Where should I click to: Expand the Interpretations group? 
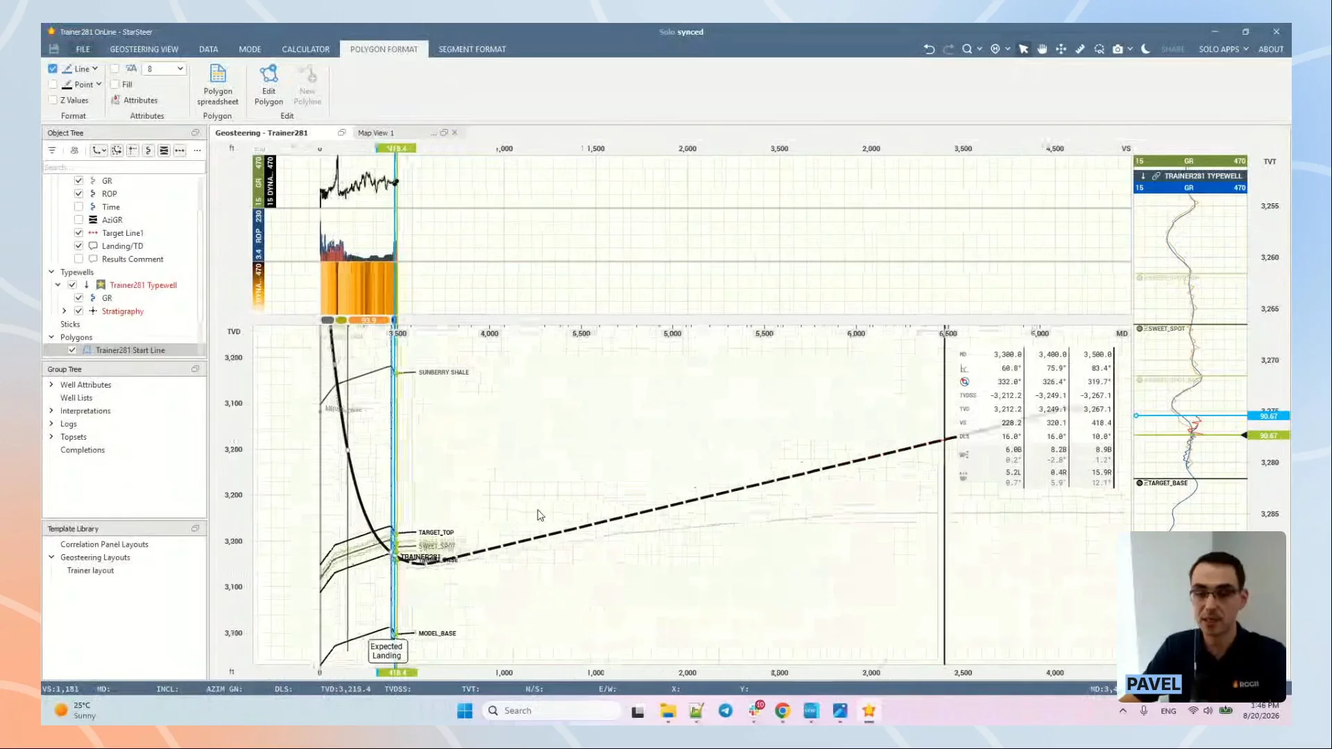(51, 411)
